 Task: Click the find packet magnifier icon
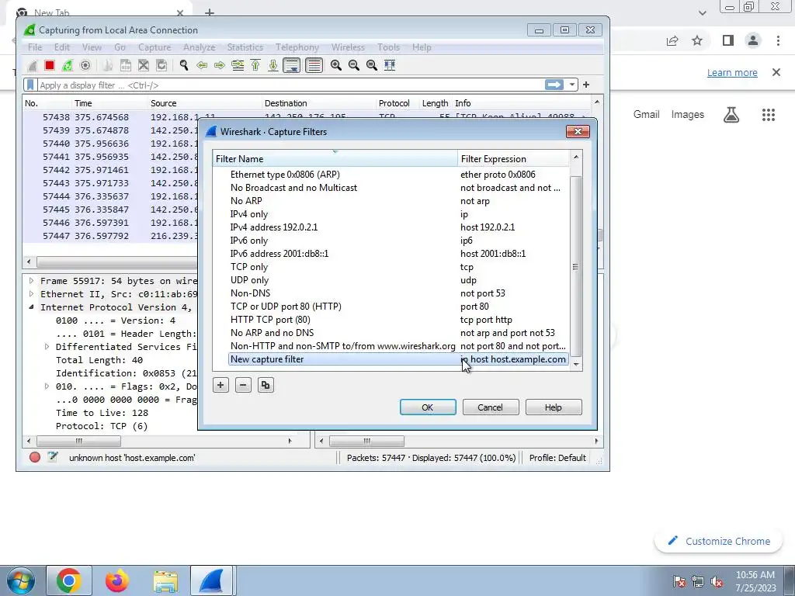183,65
